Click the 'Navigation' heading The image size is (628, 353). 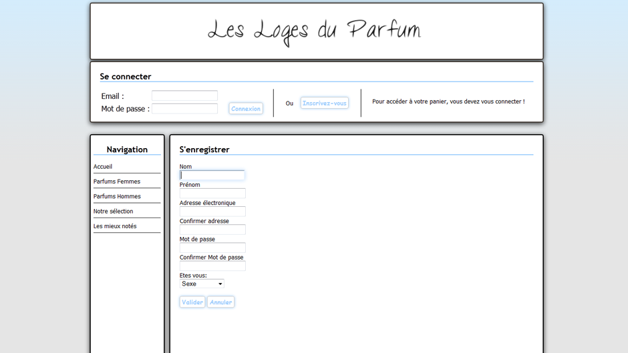coord(127,149)
